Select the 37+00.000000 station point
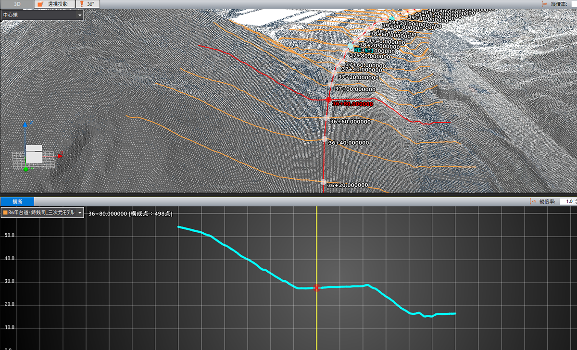The height and width of the screenshot is (350, 577). tap(331, 85)
